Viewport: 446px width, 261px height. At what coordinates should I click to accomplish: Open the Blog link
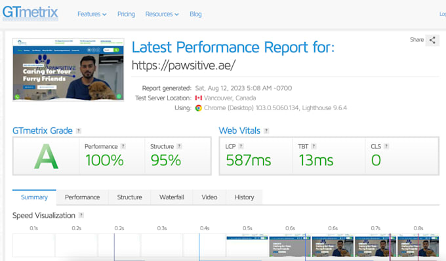coord(195,14)
